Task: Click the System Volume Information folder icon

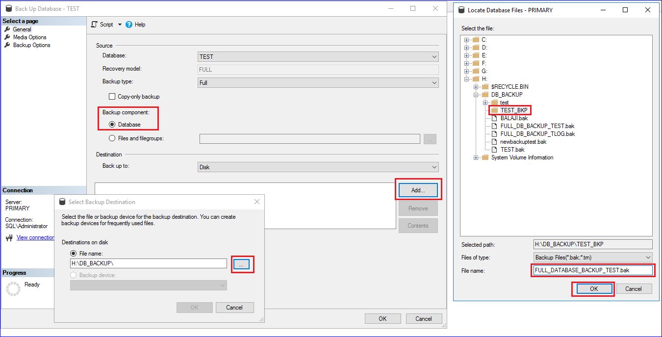Action: 485,157
